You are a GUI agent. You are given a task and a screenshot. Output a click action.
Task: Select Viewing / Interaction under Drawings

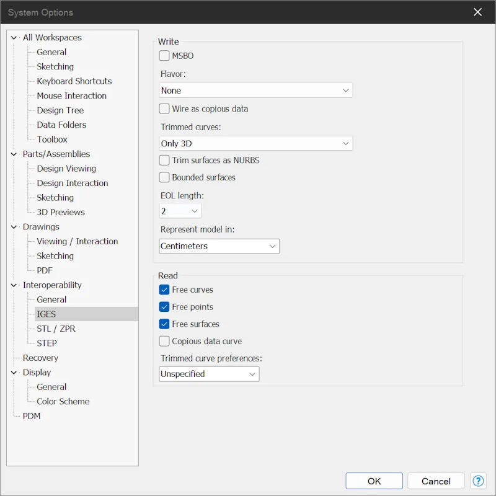click(x=77, y=241)
